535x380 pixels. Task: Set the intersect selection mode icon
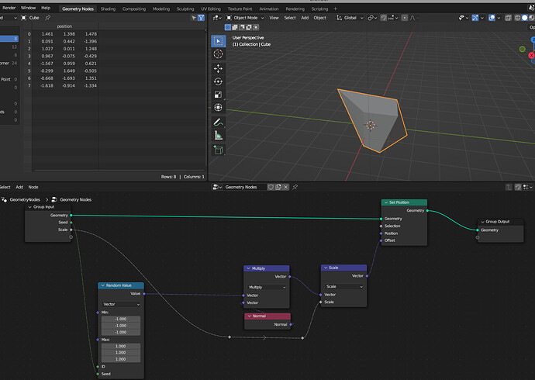256,27
